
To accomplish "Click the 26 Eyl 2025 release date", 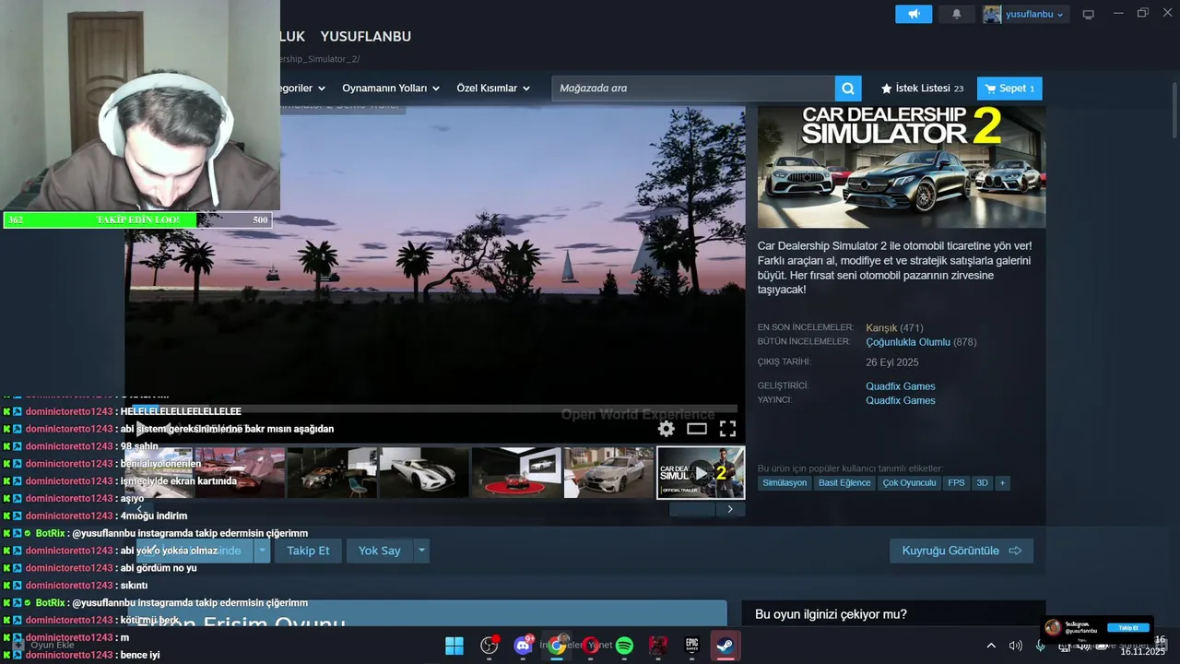I will 892,362.
